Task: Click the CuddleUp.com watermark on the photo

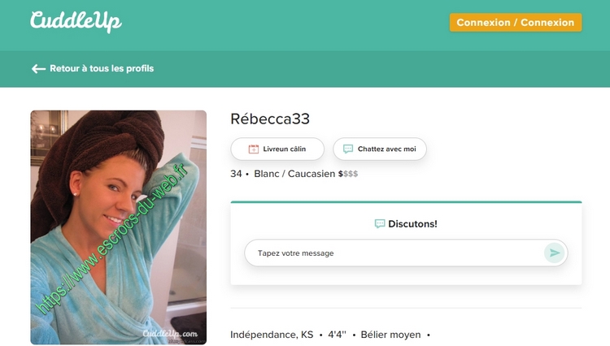Action: click(x=169, y=334)
